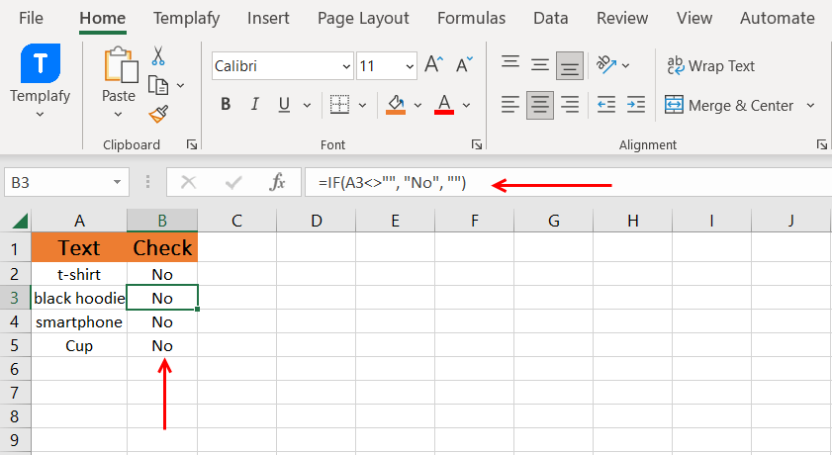
Task: Copy the selection using the Copy icon
Action: pyautogui.click(x=158, y=85)
